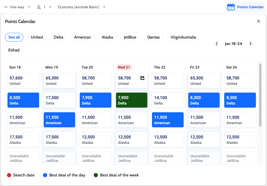This screenshot has height=186, width=267.
Task: Click the passenger person icon
Action: tap(39, 7)
